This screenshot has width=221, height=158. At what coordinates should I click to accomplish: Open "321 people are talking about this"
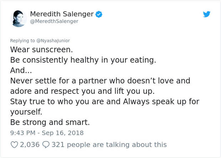pyautogui.click(x=109, y=144)
